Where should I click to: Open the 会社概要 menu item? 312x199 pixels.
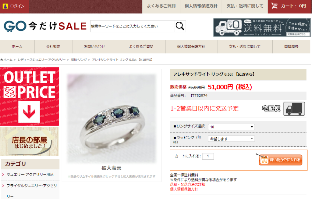coord(53,47)
